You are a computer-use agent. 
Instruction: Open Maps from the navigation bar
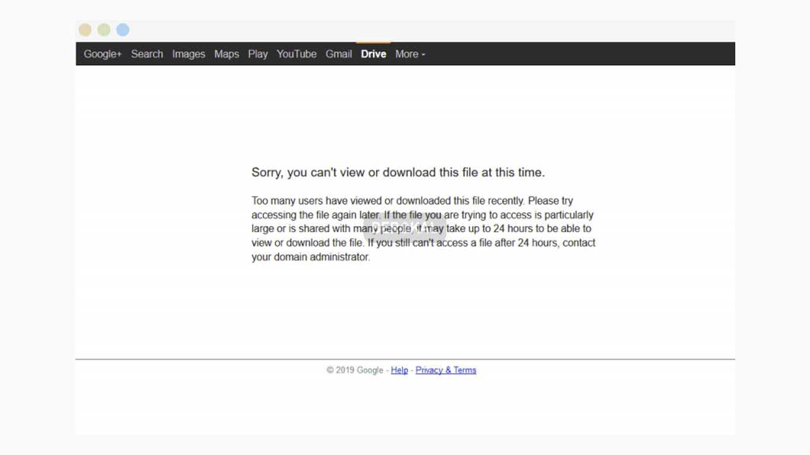(x=227, y=54)
